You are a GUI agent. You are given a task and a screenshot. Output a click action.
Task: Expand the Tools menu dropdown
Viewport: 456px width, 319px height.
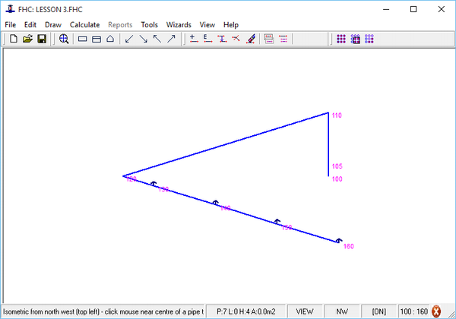coord(149,24)
